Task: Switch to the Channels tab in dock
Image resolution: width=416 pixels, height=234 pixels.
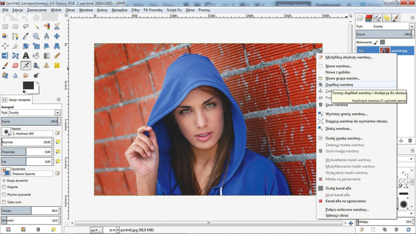Action: tap(369, 18)
